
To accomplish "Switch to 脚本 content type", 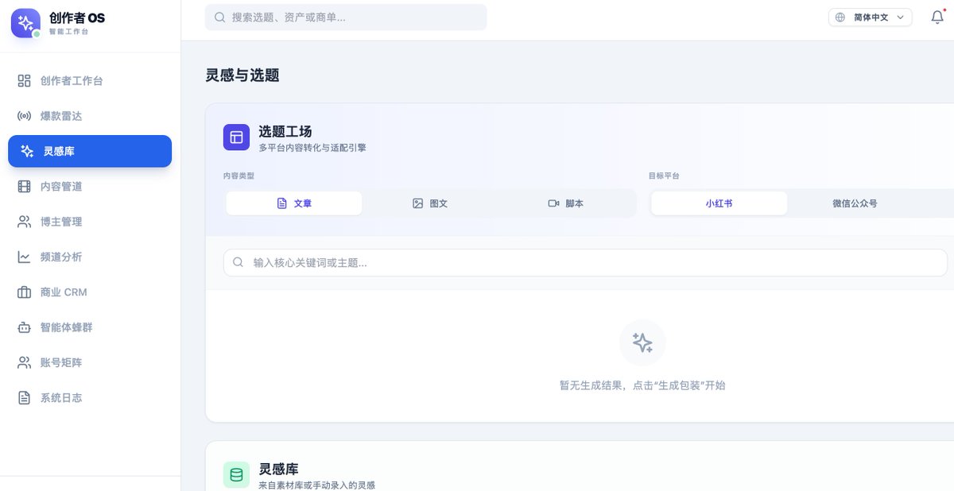I will (x=566, y=203).
